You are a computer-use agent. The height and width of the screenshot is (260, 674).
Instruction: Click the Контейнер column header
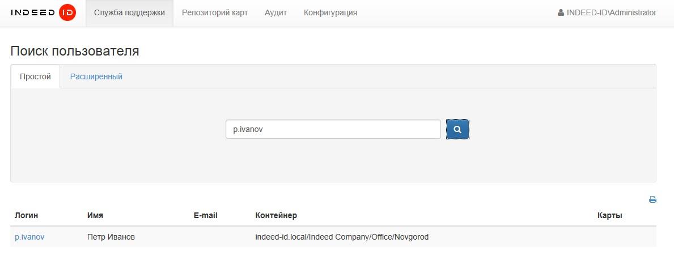coord(276,215)
